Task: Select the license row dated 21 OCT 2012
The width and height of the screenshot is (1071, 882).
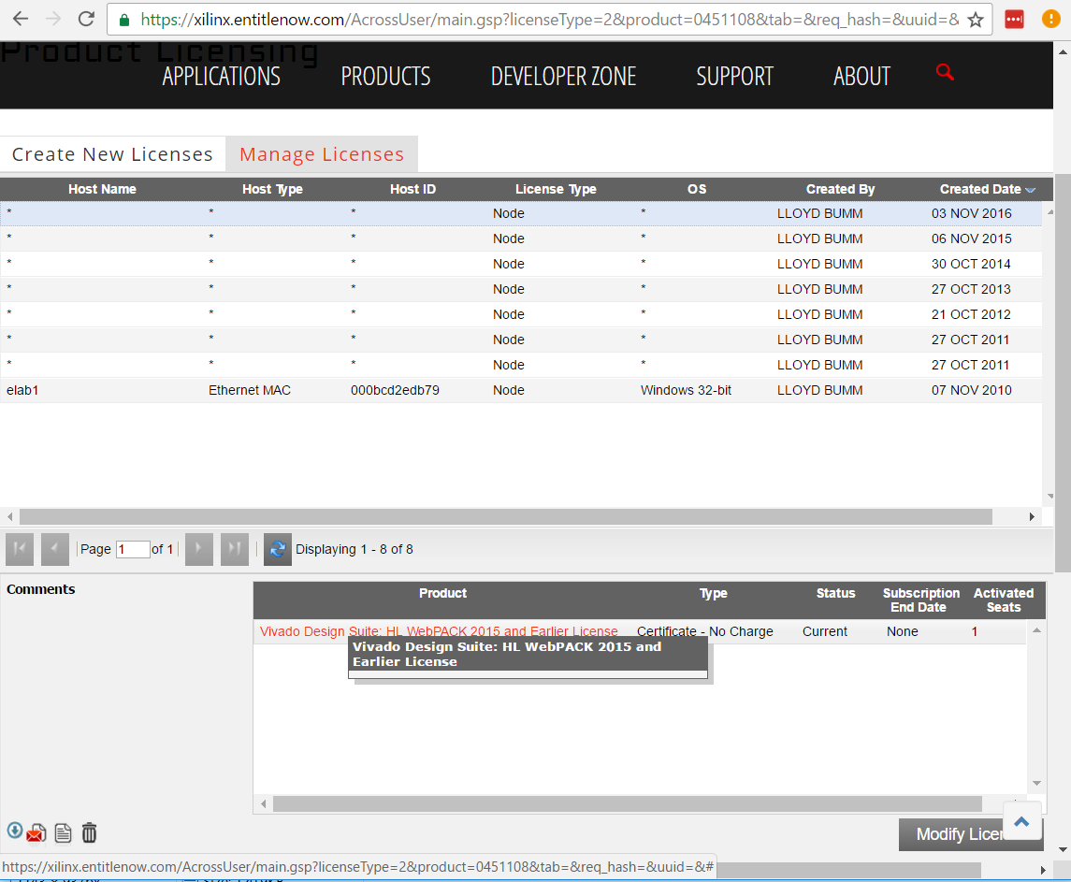Action: [x=521, y=314]
